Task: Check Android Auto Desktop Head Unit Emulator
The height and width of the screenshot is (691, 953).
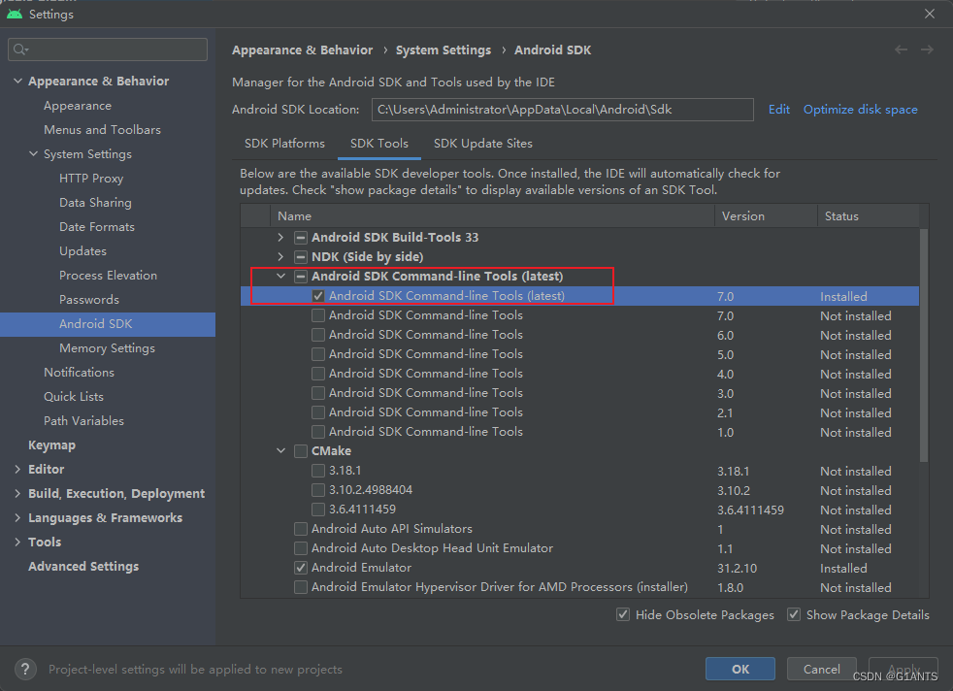Action: [x=300, y=548]
